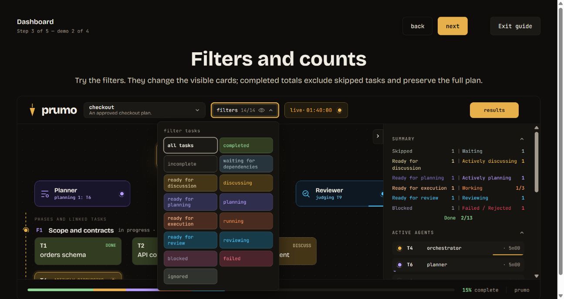This screenshot has width=564, height=299.
Task: Click side panel scroll-down arrow
Action: pos(537,276)
